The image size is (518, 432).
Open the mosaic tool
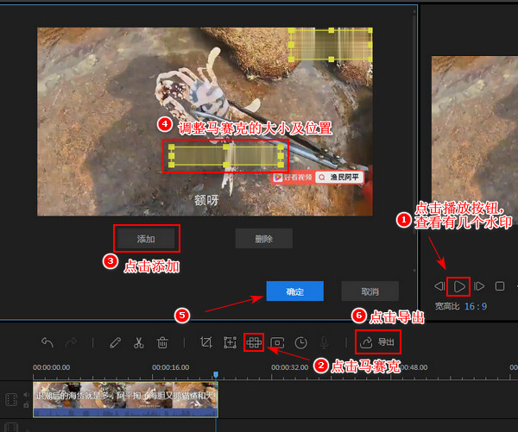pyautogui.click(x=254, y=342)
